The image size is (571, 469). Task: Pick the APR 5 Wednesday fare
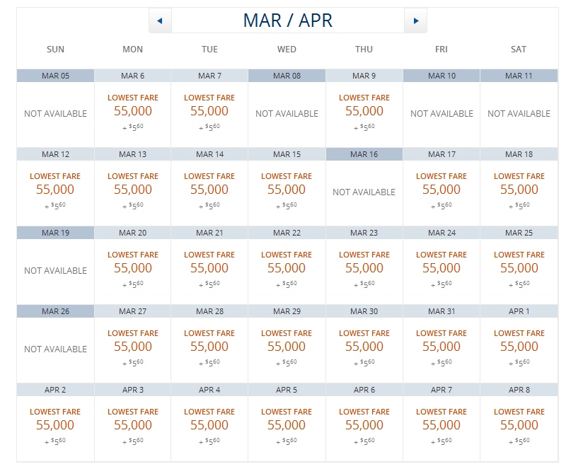(x=287, y=425)
